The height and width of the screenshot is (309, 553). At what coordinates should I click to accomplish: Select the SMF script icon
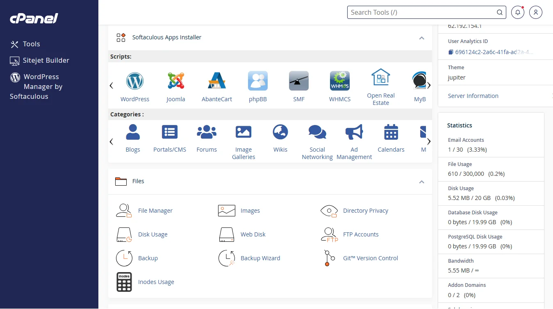299,81
